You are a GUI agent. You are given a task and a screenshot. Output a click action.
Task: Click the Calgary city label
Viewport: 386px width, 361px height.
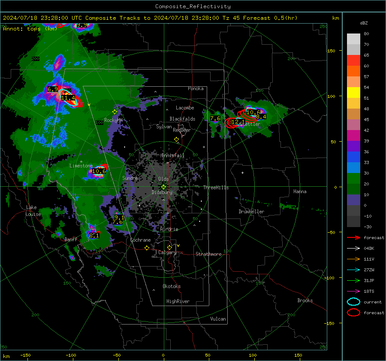(167, 252)
